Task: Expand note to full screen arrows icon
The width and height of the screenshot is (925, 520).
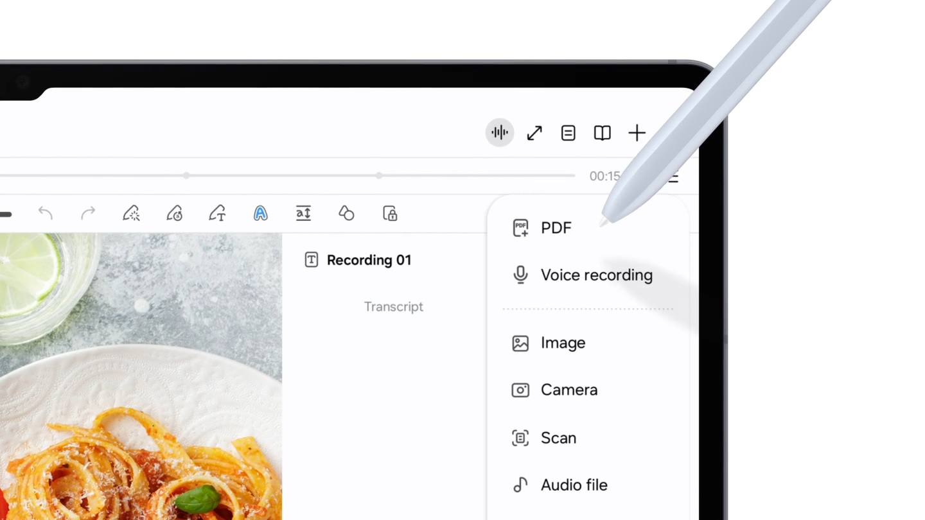Action: (x=534, y=133)
